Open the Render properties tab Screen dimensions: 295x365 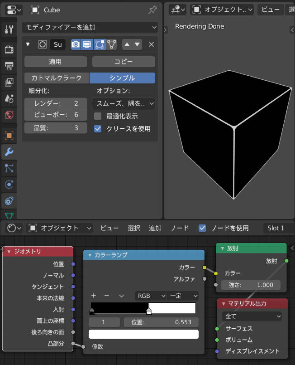(9, 49)
